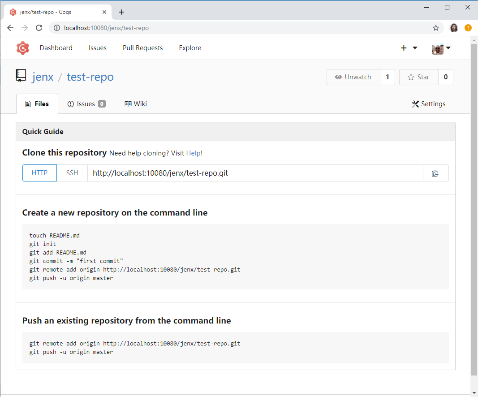Toggle Unwatch for this repository
Viewport: 478px width, 397px height.
click(354, 77)
